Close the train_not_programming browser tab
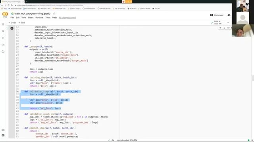 (x=23, y=2)
